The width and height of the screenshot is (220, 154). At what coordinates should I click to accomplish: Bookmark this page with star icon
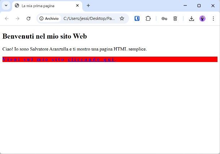[x=122, y=18]
